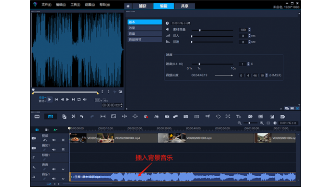Viewport: 331px width, 187px height.
Task: Open the Sound Mixer tool
Action: (156, 116)
